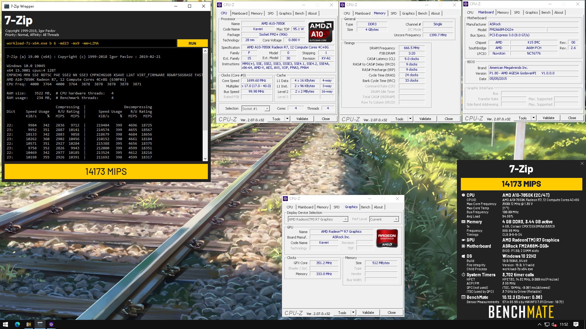This screenshot has width=586, height=329.
Task: Switch to Bench tab in Mainboard window
Action: tap(546, 12)
